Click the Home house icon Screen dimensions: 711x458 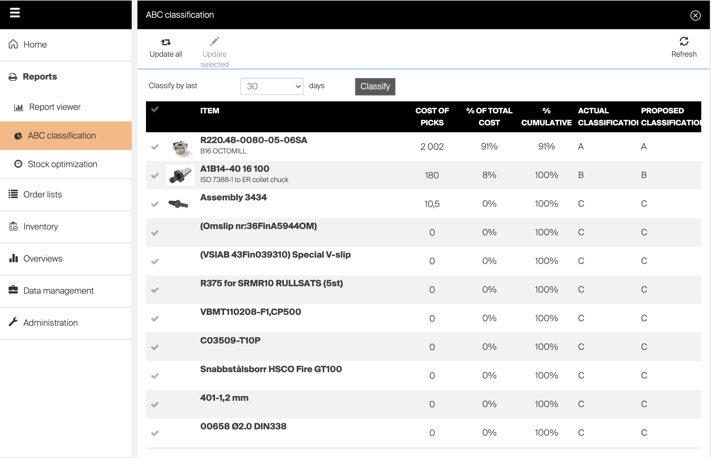pyautogui.click(x=13, y=44)
